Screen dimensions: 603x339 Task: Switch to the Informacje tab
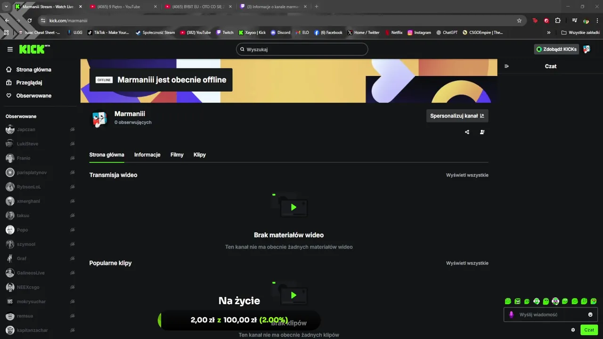click(x=147, y=155)
